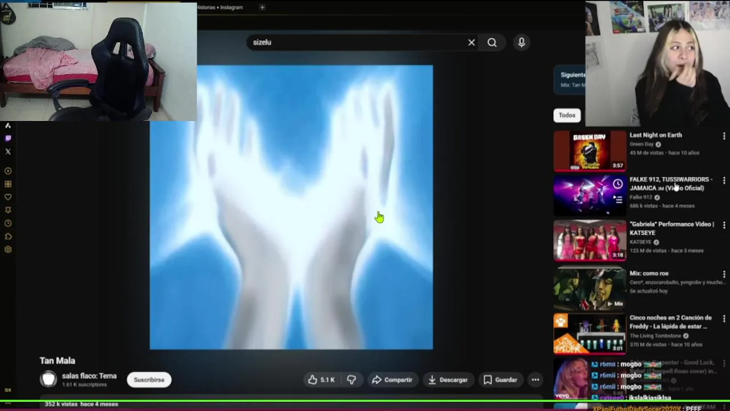Click the Descargar download button

coord(448,380)
